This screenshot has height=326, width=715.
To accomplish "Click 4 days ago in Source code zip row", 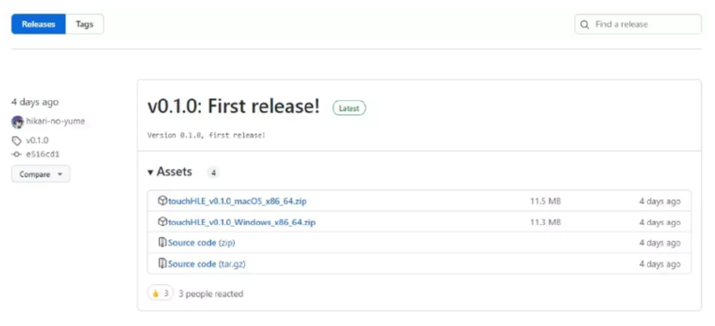I will coord(660,243).
